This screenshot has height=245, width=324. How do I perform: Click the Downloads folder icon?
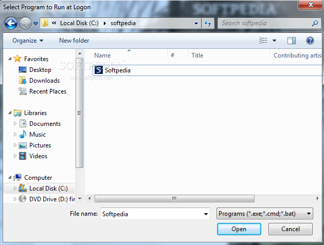coord(23,80)
